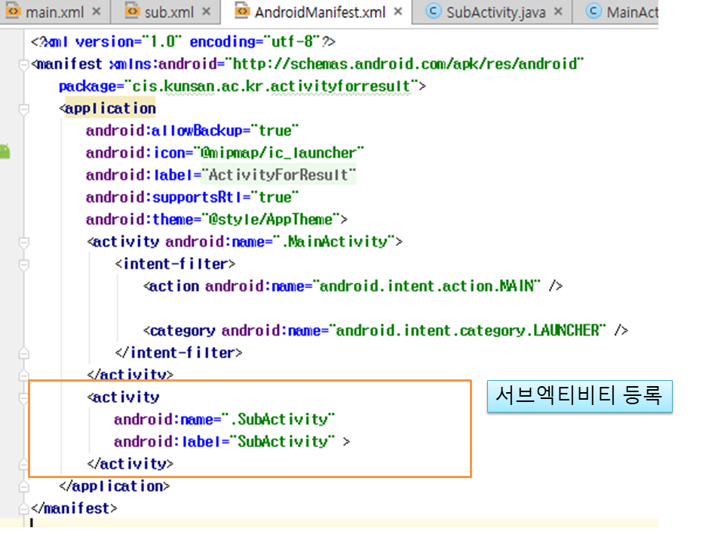Close the AndroidManifest.xml editor tab
Image resolution: width=724 pixels, height=543 pixels.
point(397,12)
